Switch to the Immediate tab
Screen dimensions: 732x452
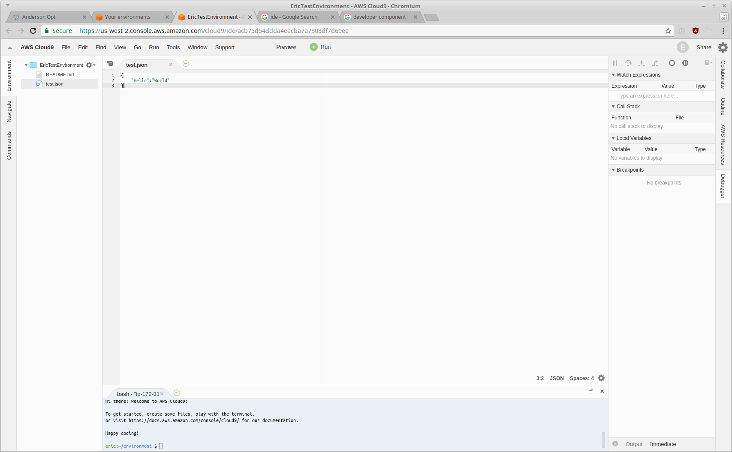tap(663, 444)
